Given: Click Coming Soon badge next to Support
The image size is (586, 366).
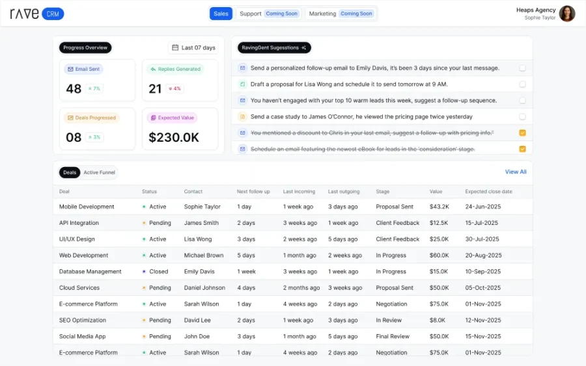Looking at the screenshot, I should [x=282, y=14].
